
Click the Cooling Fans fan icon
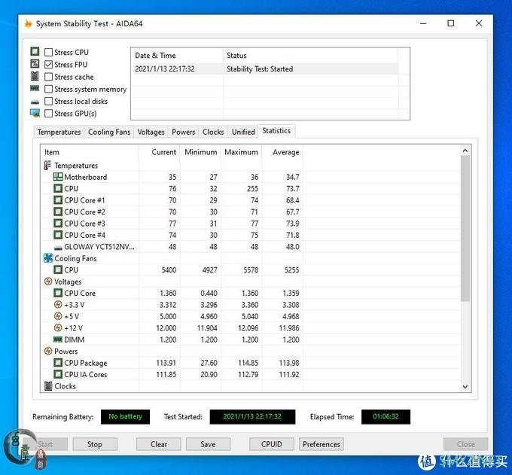[x=48, y=258]
